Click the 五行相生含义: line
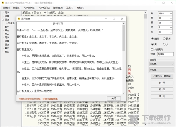 click(25, 49)
